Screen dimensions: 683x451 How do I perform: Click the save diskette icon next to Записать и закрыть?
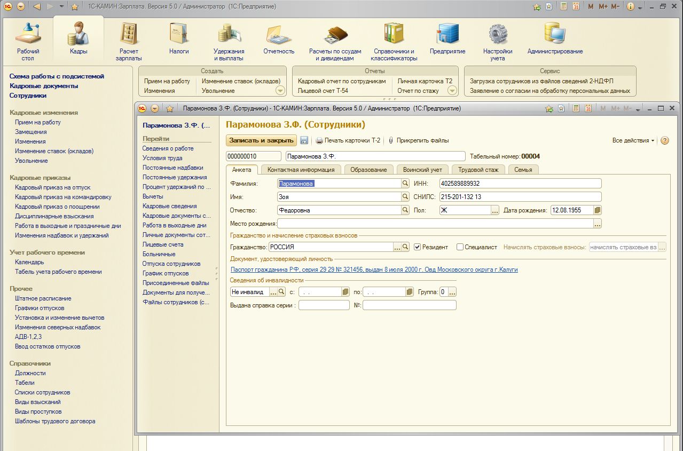pos(304,140)
